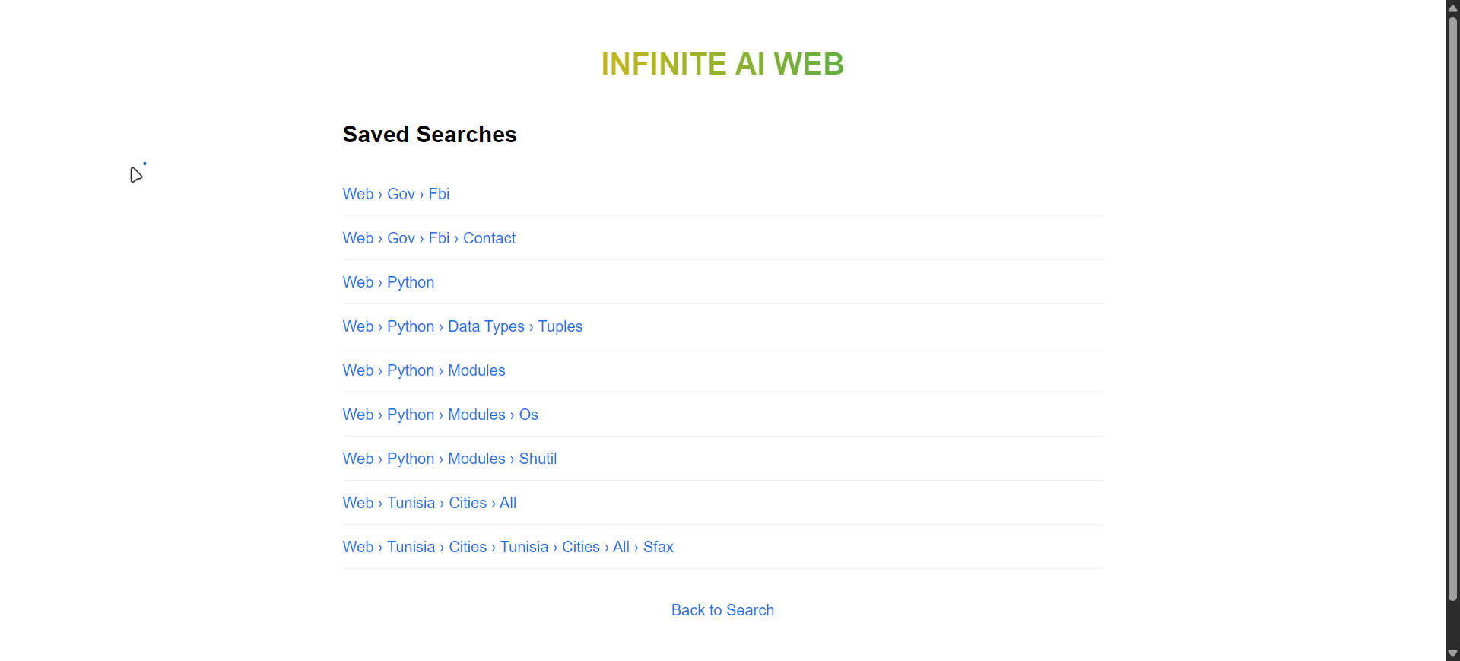Open Python › Modules › Shutil saved search
1460x661 pixels.
pyautogui.click(x=449, y=459)
